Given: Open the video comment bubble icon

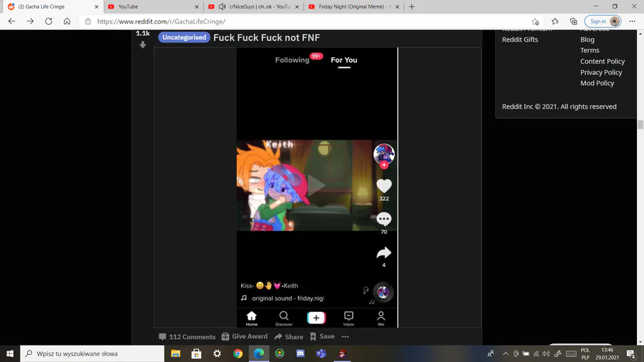Looking at the screenshot, I should click(x=384, y=219).
